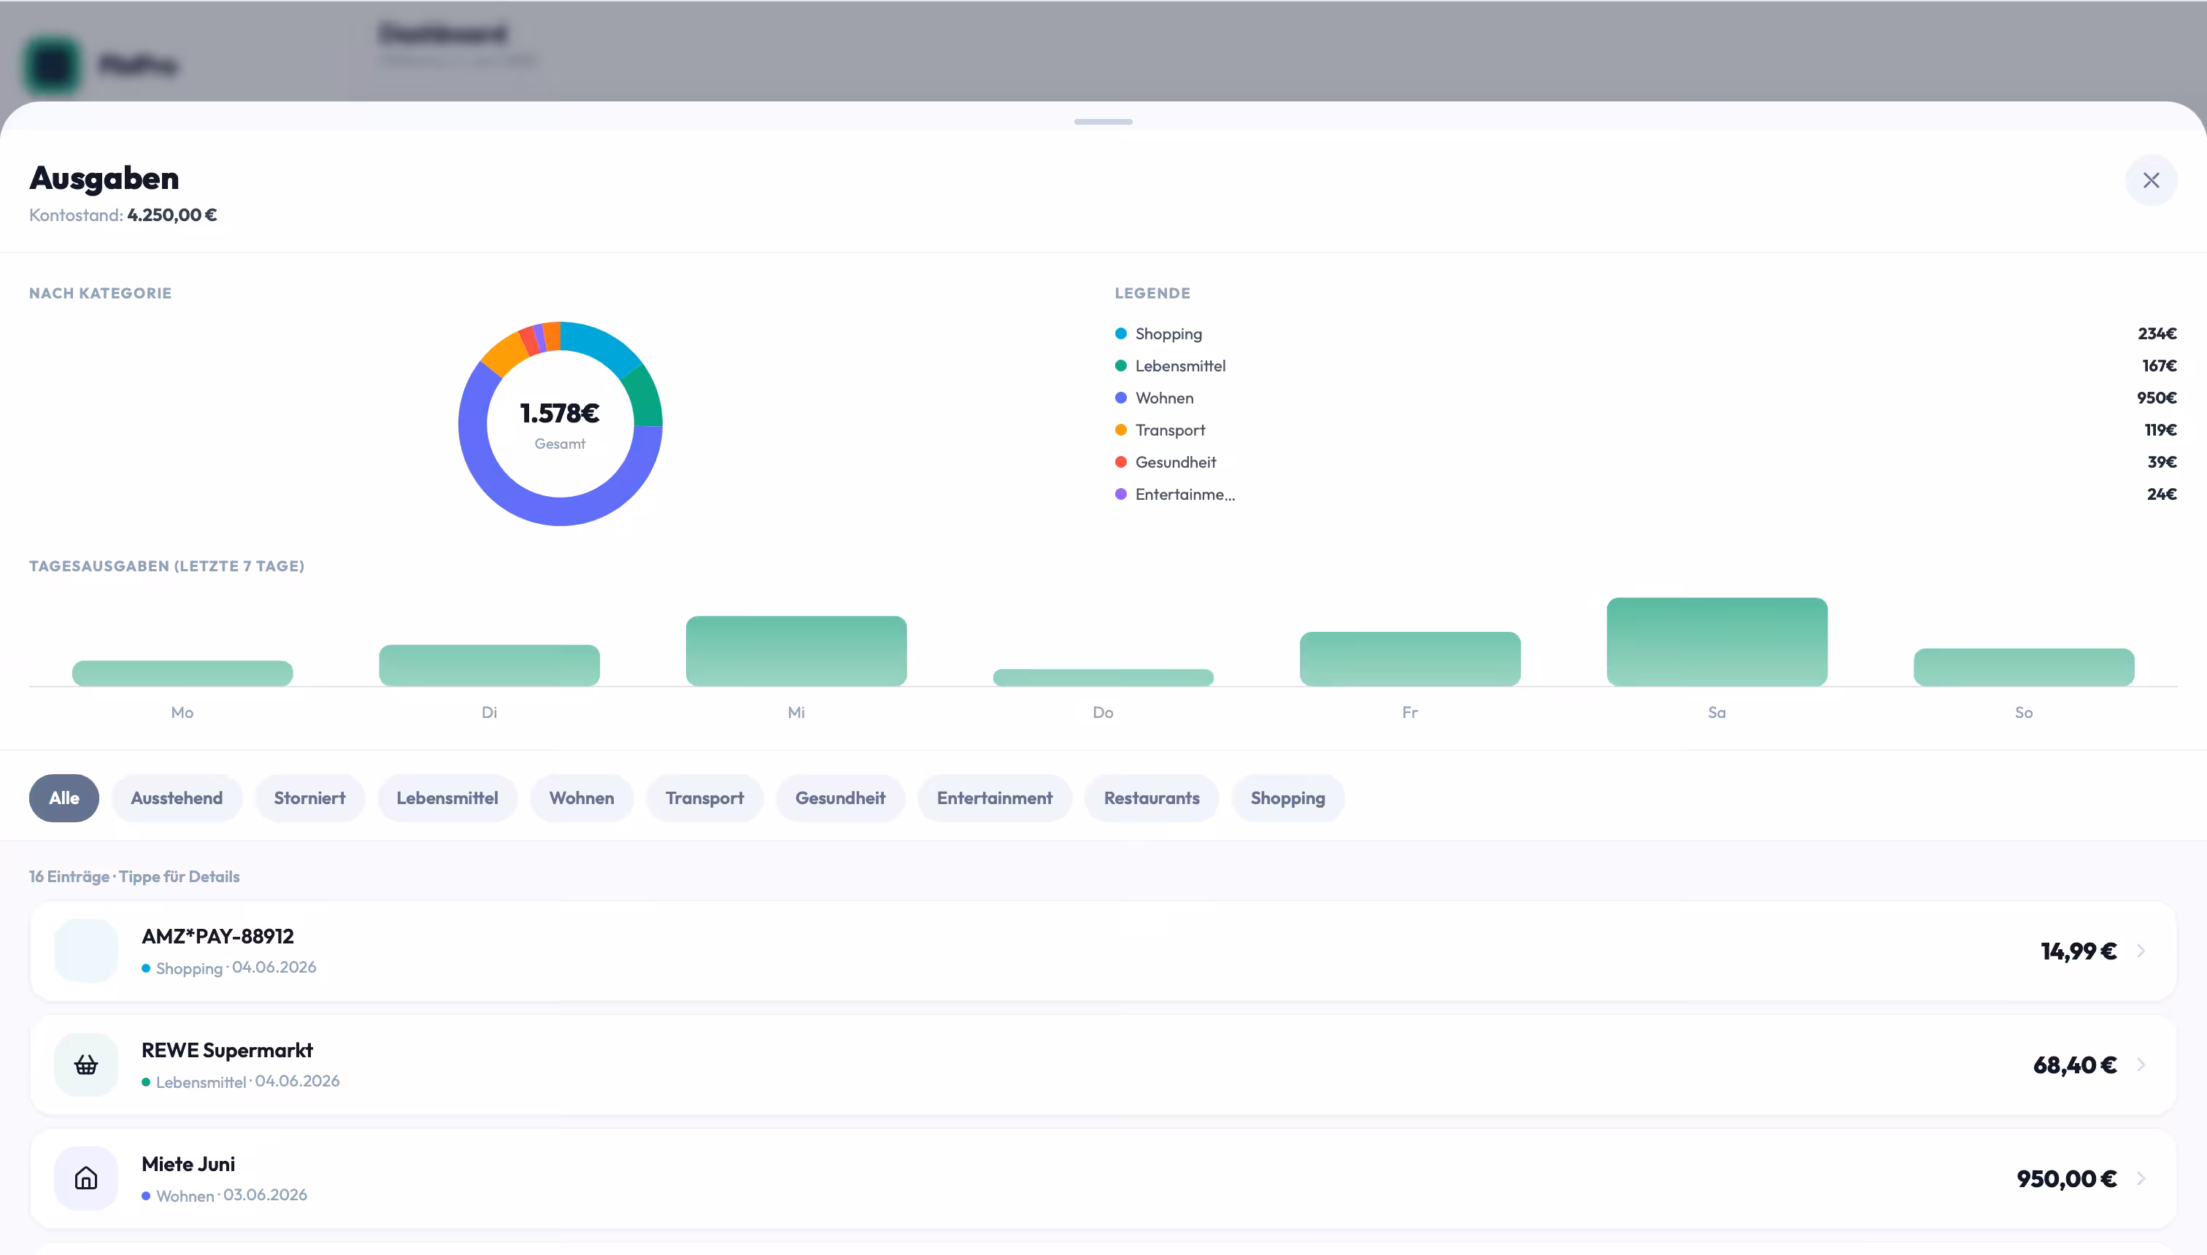Image resolution: width=2207 pixels, height=1255 pixels.
Task: Filter the list by Gesundheit
Action: point(841,798)
